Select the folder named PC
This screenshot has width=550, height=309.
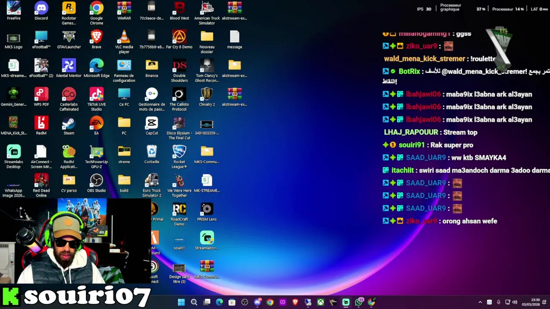124,126
